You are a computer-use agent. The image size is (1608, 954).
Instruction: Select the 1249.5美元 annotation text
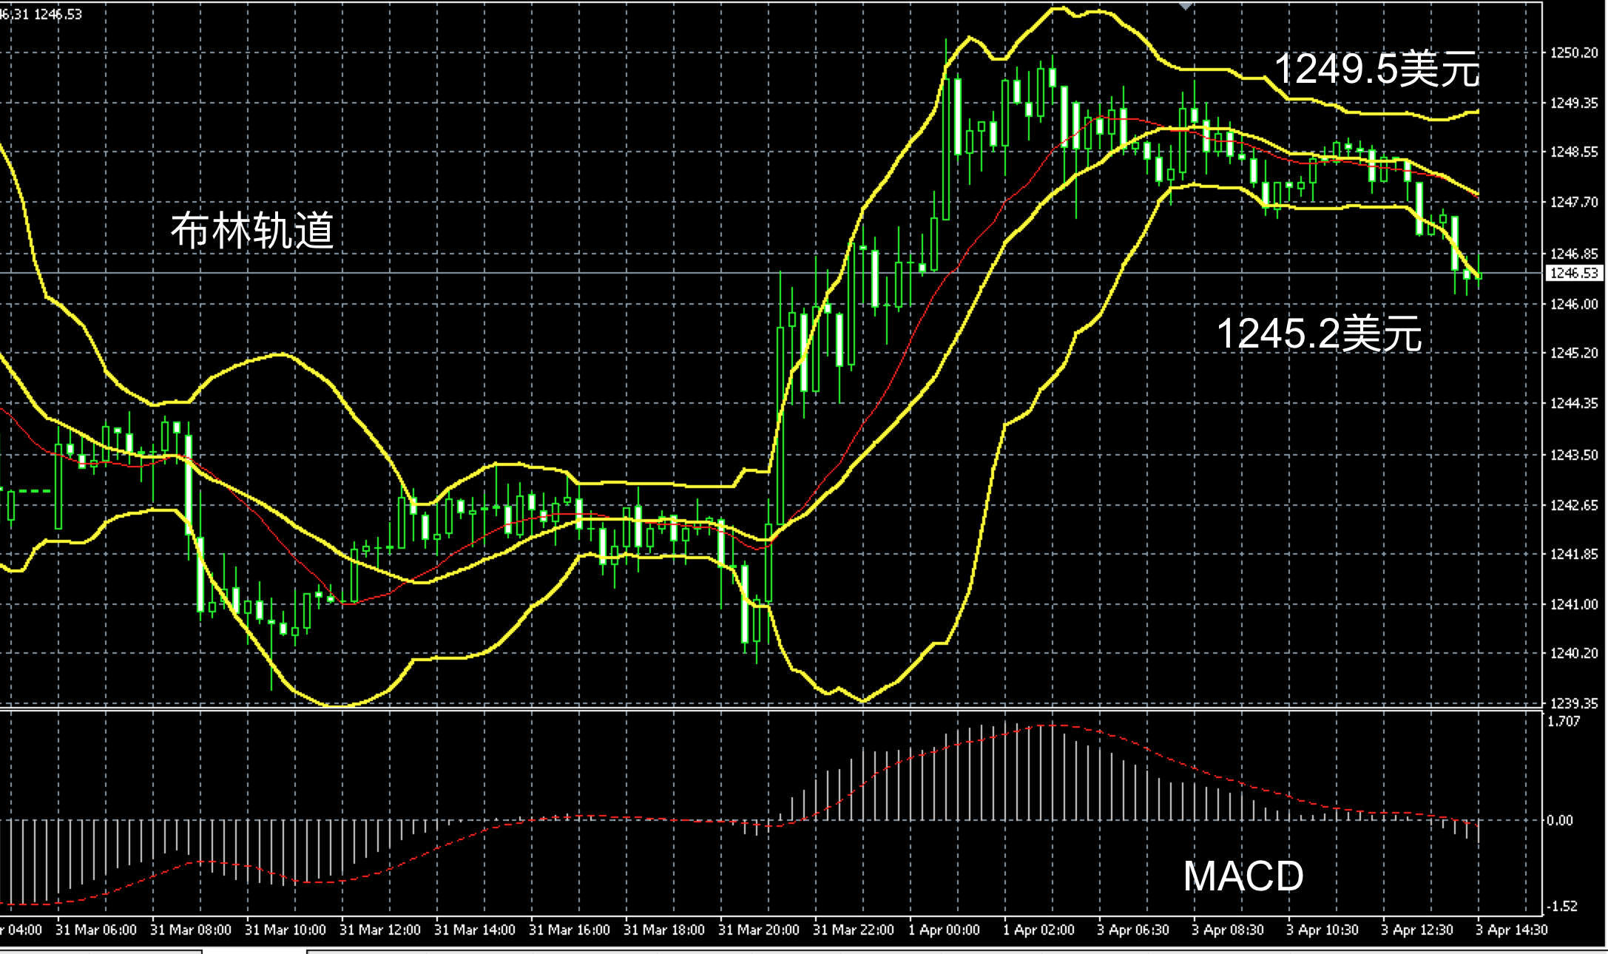[1376, 70]
